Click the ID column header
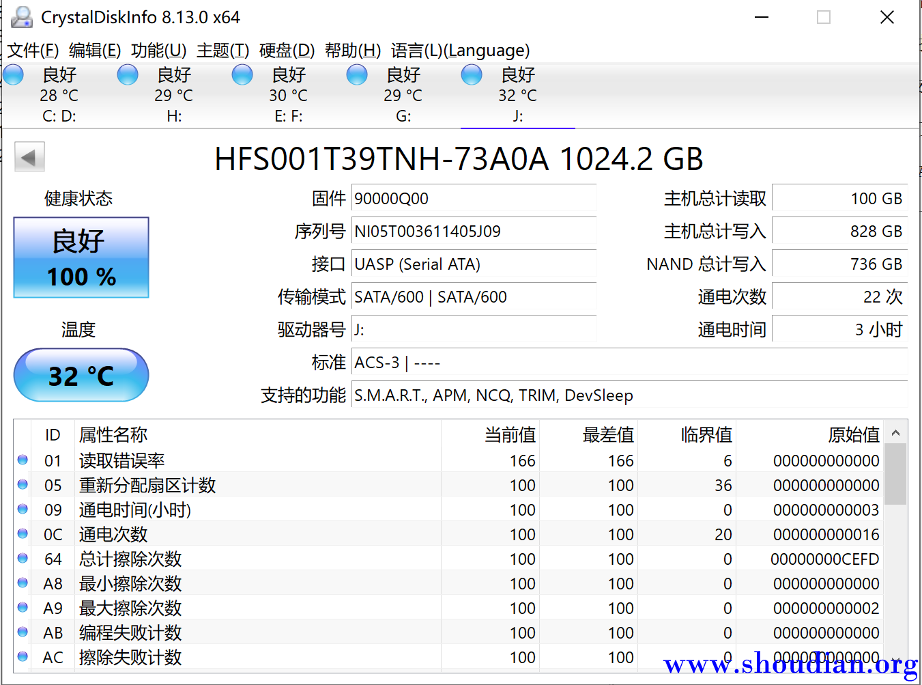922x685 pixels. [53, 434]
